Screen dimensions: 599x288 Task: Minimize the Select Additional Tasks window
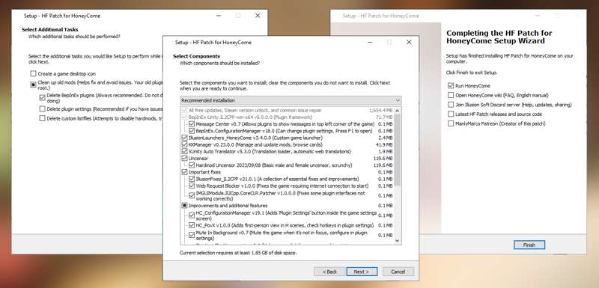219,16
